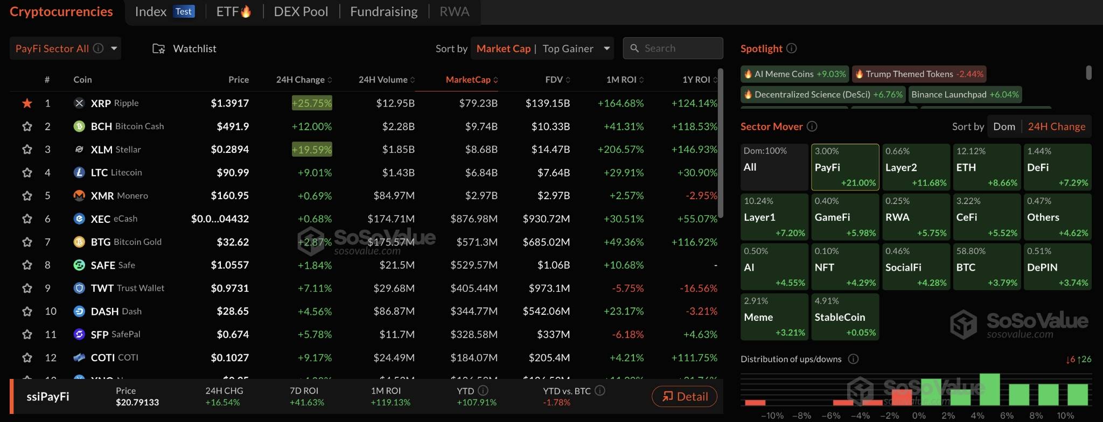Screen dimensions: 1103x422
Task: Click the Trump Themed Tokens flame icon
Action: click(860, 74)
